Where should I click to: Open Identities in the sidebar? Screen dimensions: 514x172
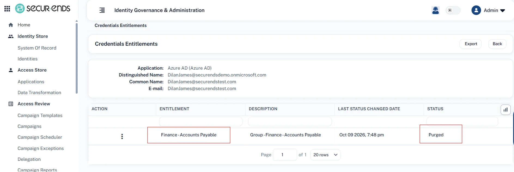tap(28, 59)
